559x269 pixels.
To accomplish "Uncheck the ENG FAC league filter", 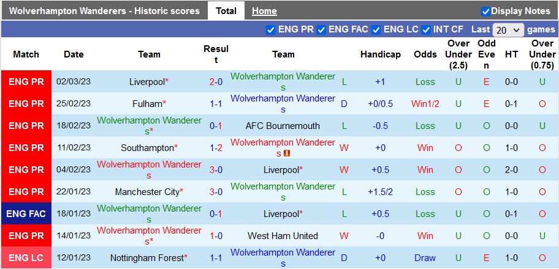I will tap(321, 29).
